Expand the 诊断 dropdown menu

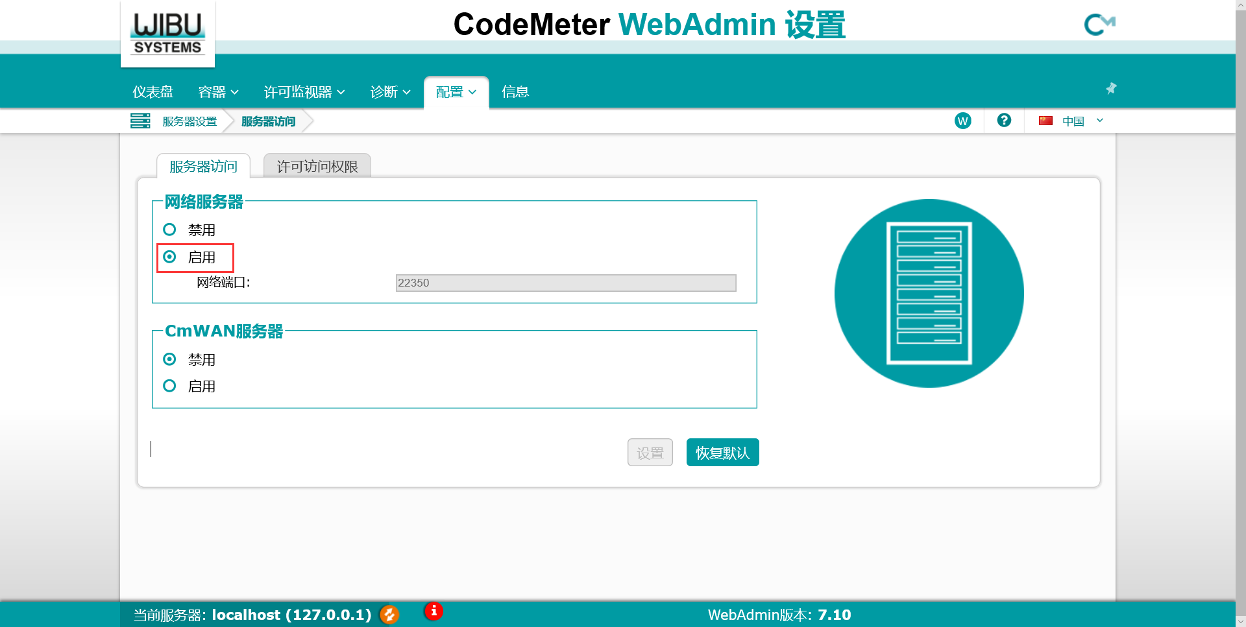pos(390,92)
